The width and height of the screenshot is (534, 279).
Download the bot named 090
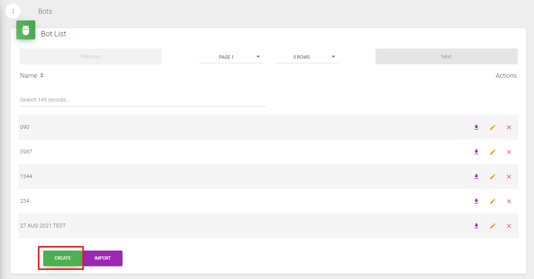point(476,127)
